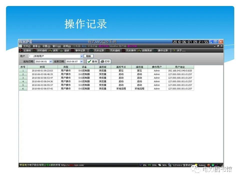The image size is (240, 180).
Task: Open the 事件记录 event log
Action: coord(78,50)
